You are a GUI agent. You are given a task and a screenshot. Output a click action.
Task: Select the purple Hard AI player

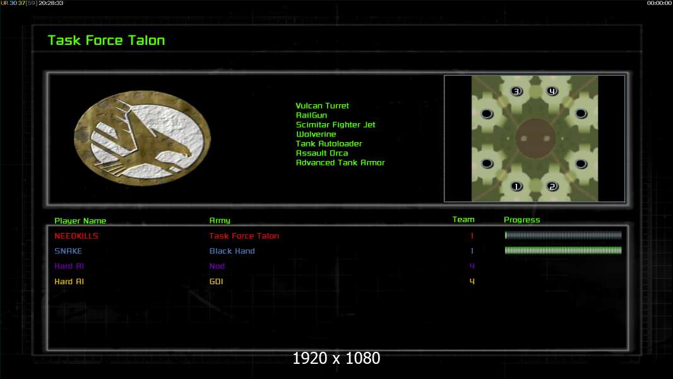click(x=69, y=266)
